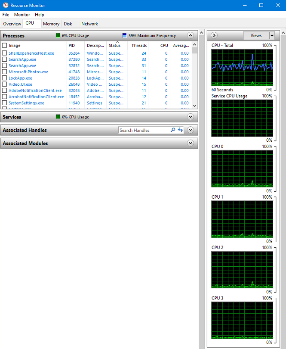The width and height of the screenshot is (286, 349).
Task: Open the Help menu
Action: point(40,15)
